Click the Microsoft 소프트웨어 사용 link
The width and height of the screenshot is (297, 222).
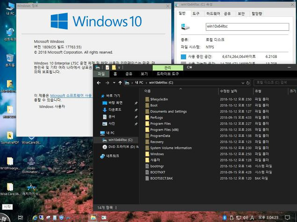tap(71, 96)
